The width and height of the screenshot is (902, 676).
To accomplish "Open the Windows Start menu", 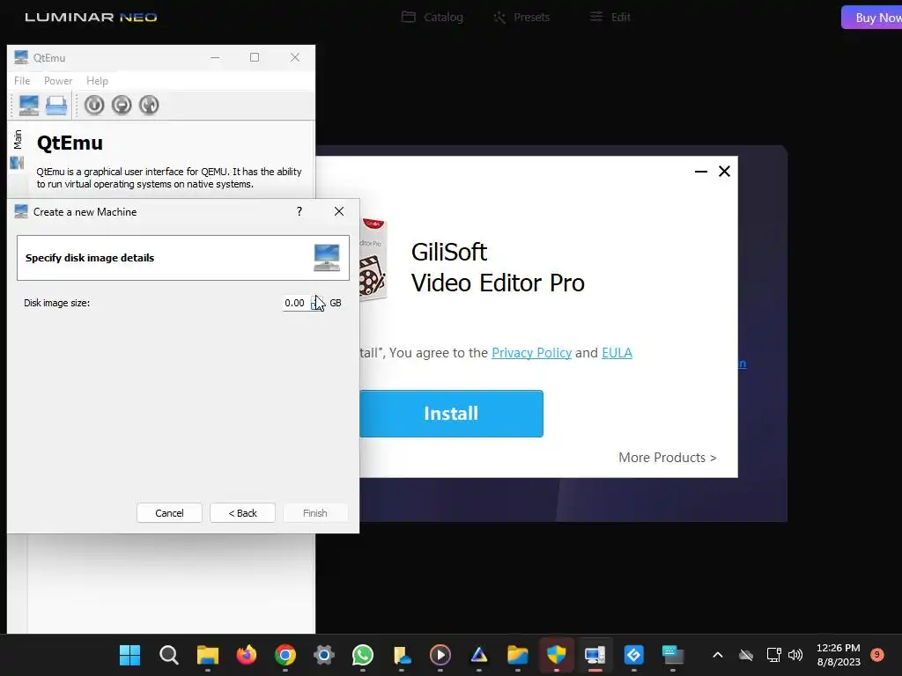I will 130,655.
